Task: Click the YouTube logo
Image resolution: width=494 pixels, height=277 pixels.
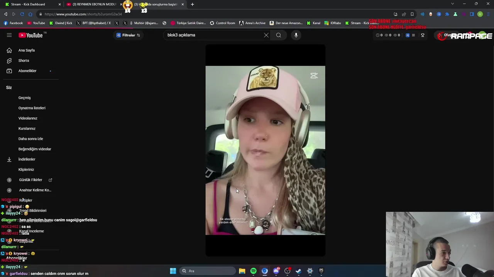Action: click(30, 35)
